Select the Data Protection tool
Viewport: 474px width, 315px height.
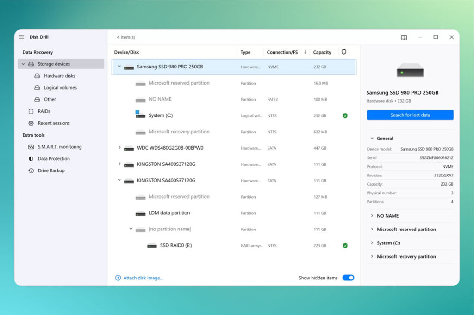click(x=50, y=158)
